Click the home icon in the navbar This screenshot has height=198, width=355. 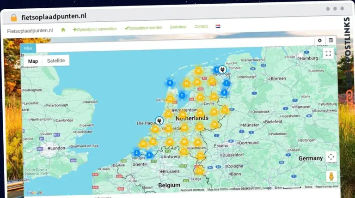[x=63, y=30]
